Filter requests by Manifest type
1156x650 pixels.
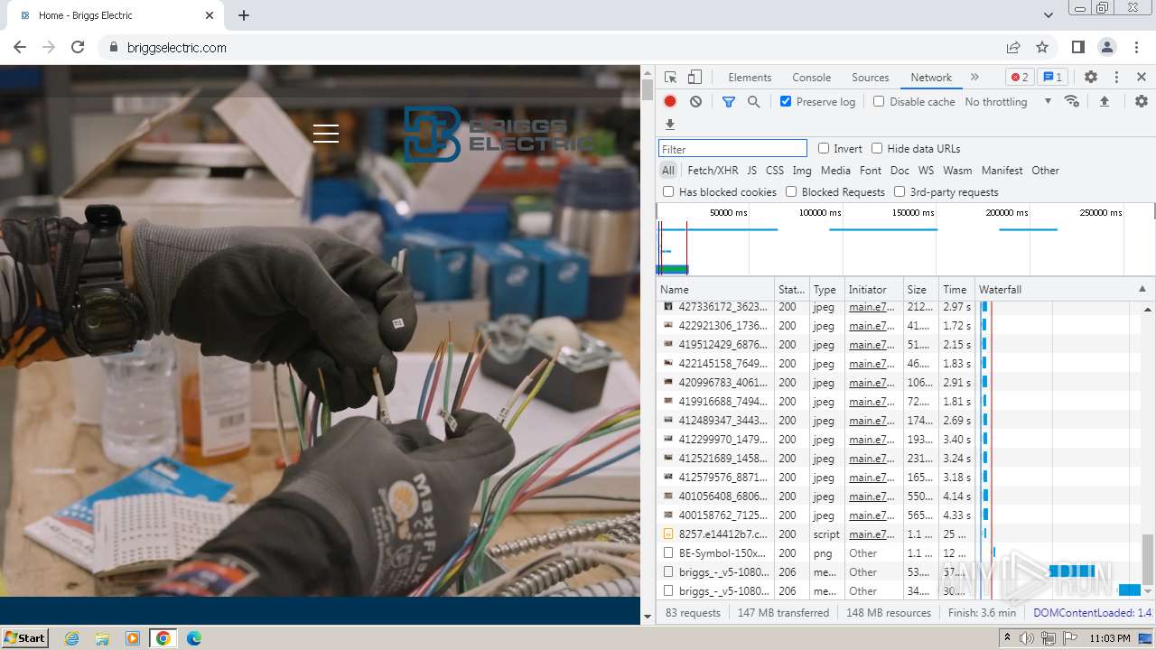tap(1002, 171)
